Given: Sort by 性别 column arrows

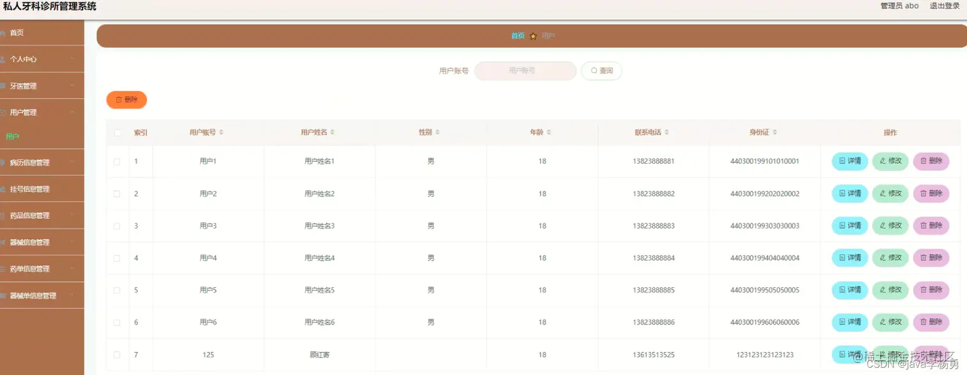Looking at the screenshot, I should point(437,132).
